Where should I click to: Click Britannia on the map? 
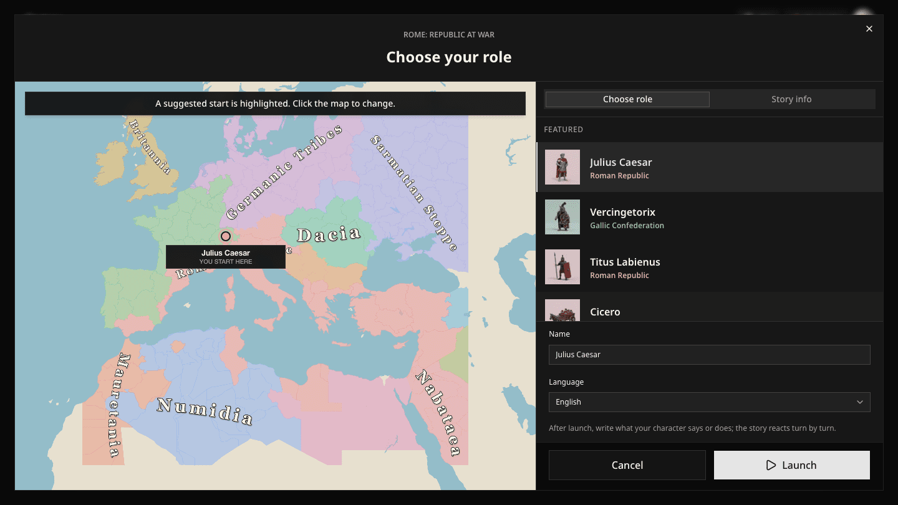click(x=149, y=147)
